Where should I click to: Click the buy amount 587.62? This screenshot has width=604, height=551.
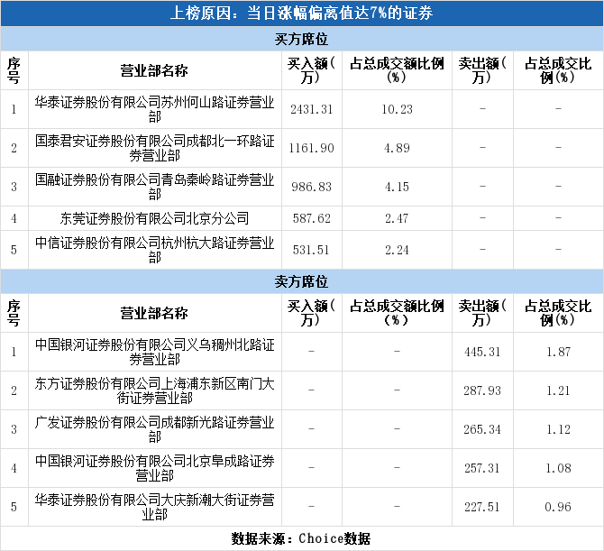(312, 218)
